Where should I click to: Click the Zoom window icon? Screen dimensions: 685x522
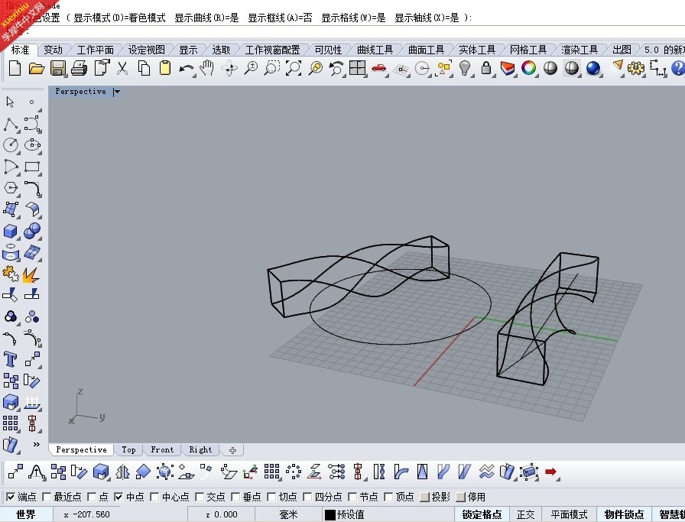pyautogui.click(x=271, y=68)
